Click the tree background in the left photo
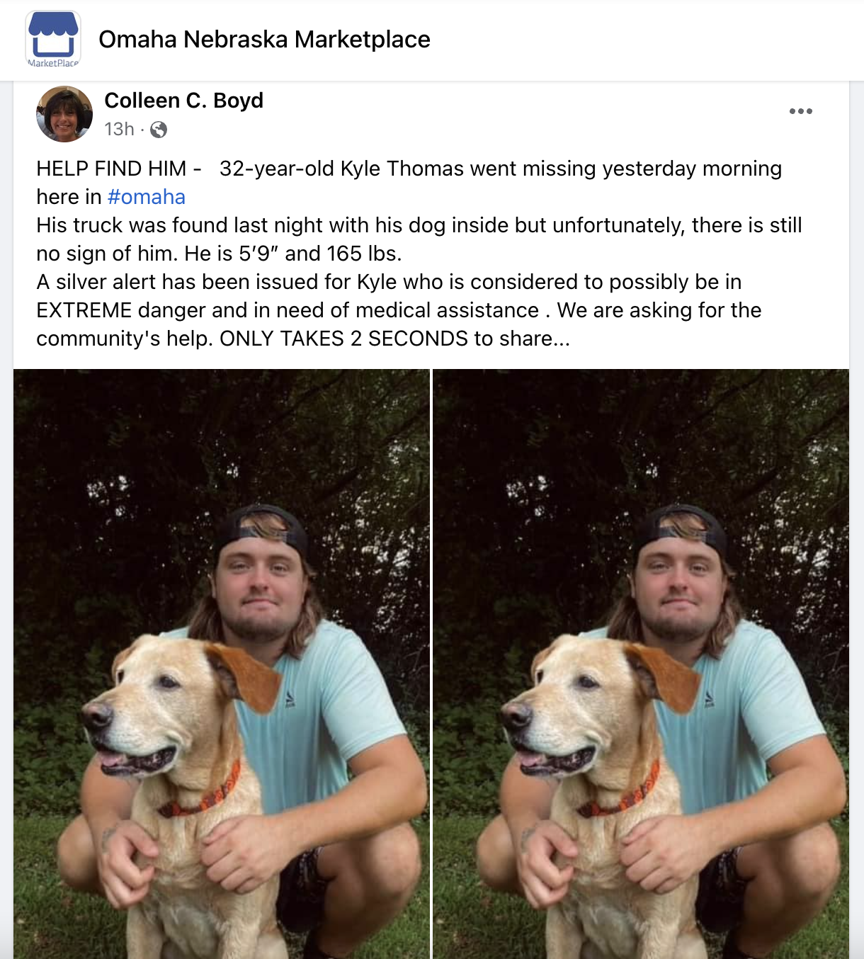The image size is (864, 959). tap(354, 439)
